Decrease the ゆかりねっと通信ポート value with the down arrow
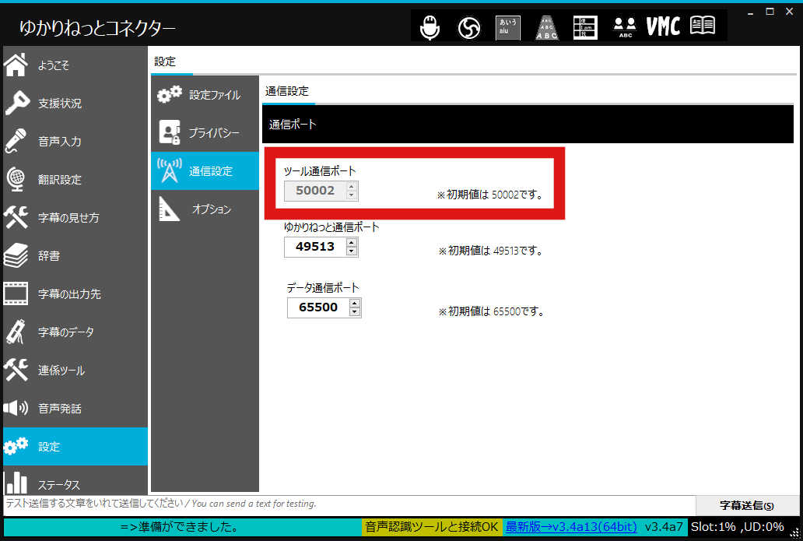 (352, 251)
